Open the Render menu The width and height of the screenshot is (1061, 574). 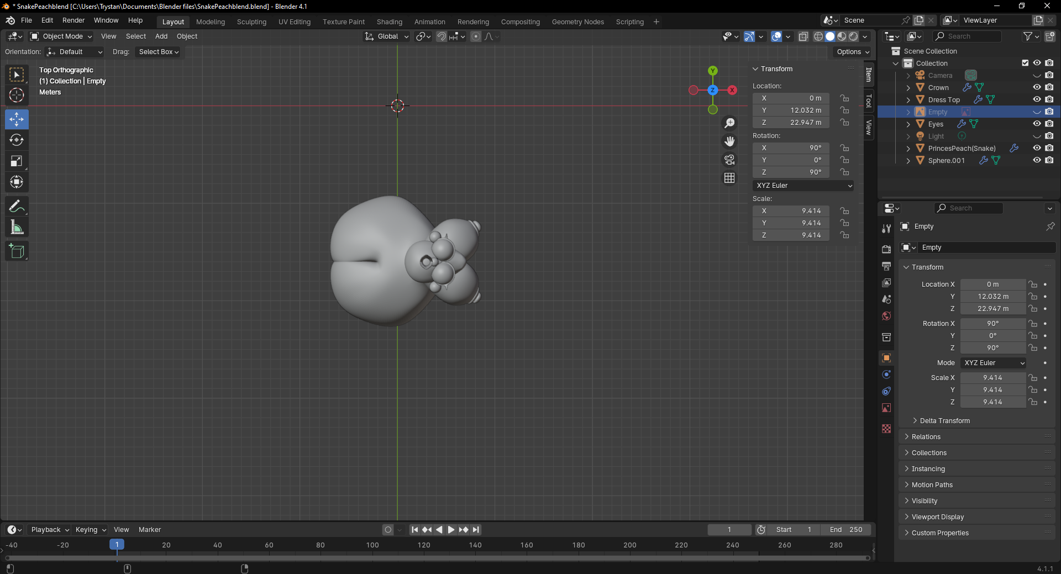[x=73, y=20]
